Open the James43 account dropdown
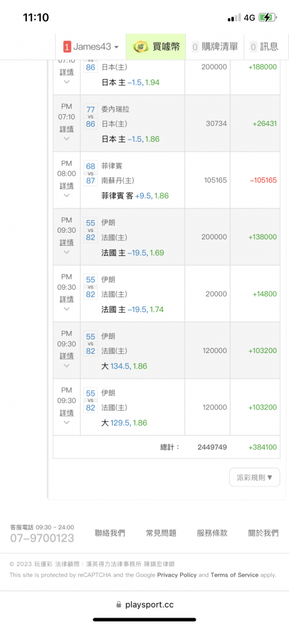This screenshot has width=289, height=627. pos(91,47)
